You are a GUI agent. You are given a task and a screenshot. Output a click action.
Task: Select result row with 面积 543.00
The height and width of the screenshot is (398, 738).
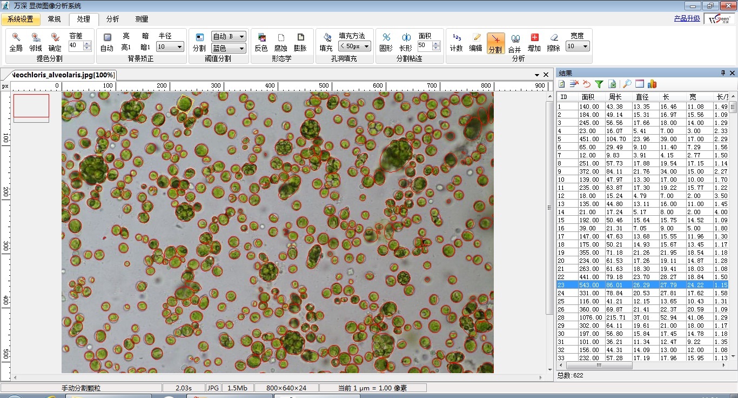pos(642,285)
